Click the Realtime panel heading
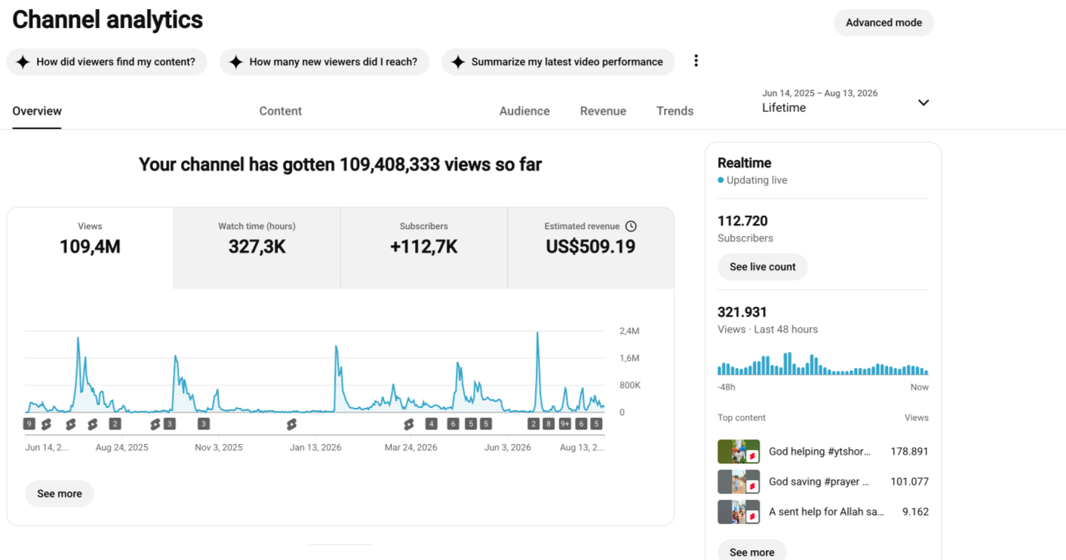The image size is (1066, 560). tap(745, 163)
